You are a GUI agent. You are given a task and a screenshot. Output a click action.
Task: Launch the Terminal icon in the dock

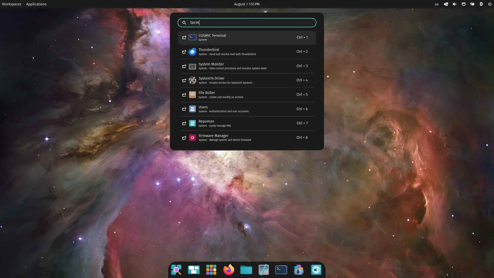point(281,270)
